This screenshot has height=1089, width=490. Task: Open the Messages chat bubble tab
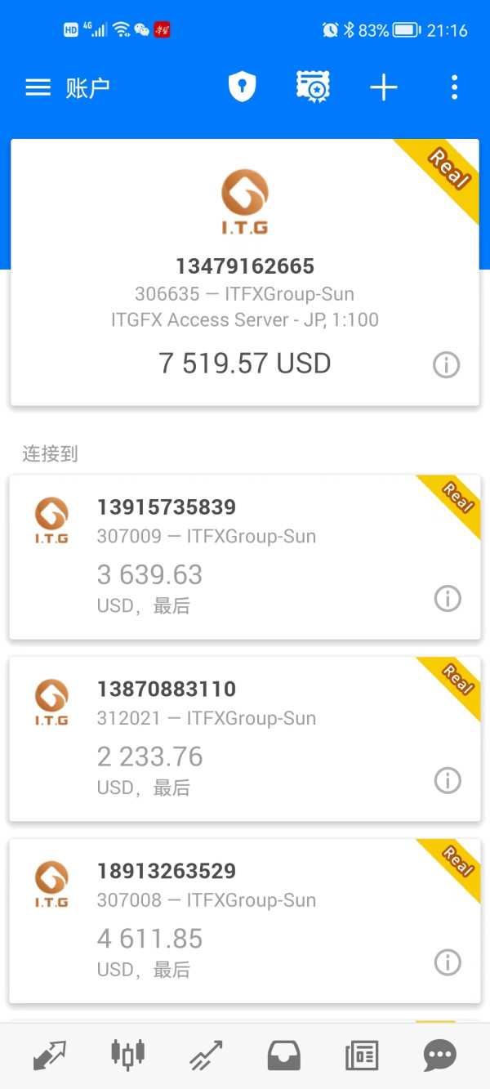[x=439, y=1056]
